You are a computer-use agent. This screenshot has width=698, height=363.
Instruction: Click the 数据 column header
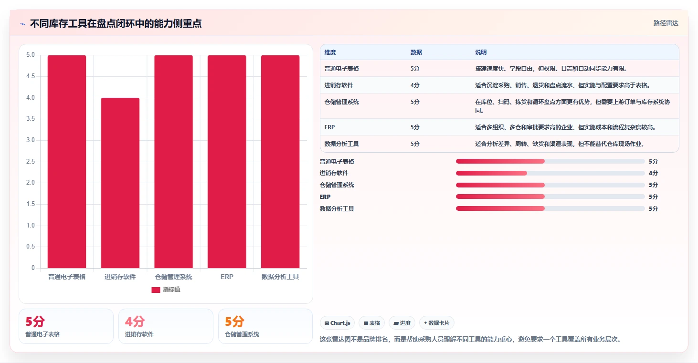pos(416,52)
